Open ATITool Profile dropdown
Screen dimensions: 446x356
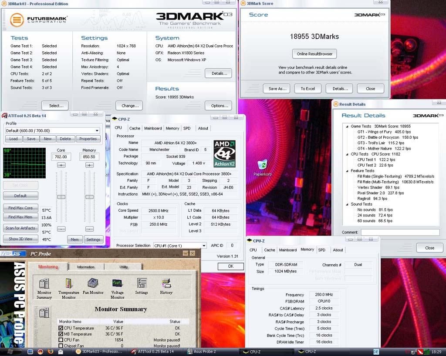point(97,130)
